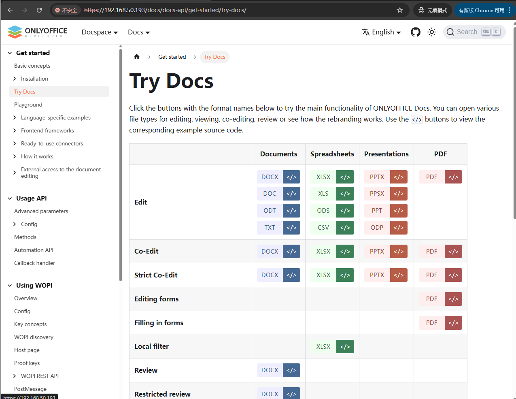Image resolution: width=516 pixels, height=399 pixels.
Task: Expand Frontend frameworks in sidebar
Action: point(15,130)
